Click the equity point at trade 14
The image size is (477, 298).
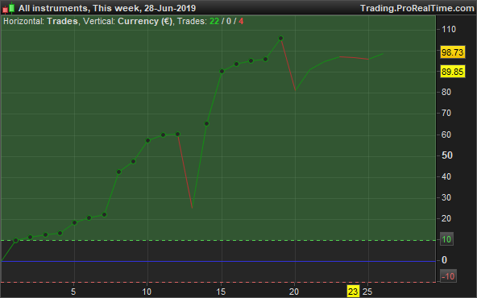coord(206,124)
